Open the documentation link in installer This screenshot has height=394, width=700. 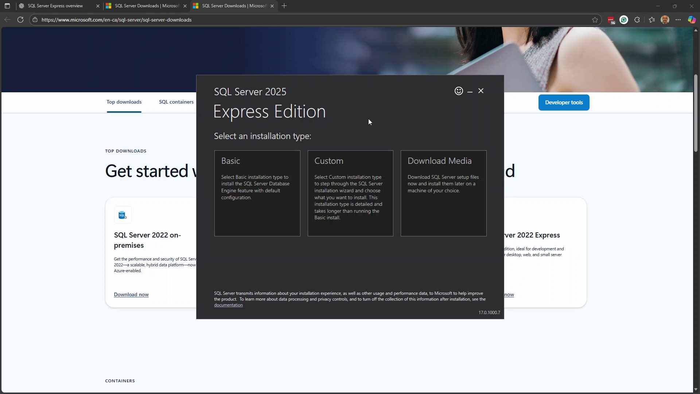click(x=228, y=305)
